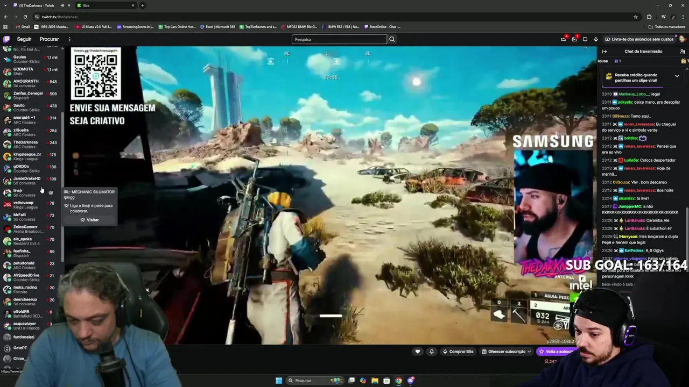
Task: Open the Seguir navigation item
Action: click(x=24, y=39)
